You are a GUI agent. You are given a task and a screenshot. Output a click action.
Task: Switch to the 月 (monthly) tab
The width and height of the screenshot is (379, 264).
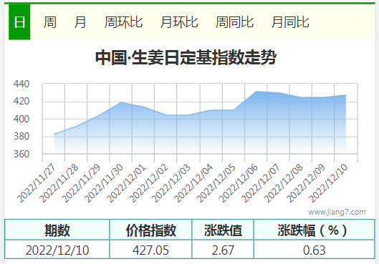click(x=80, y=22)
